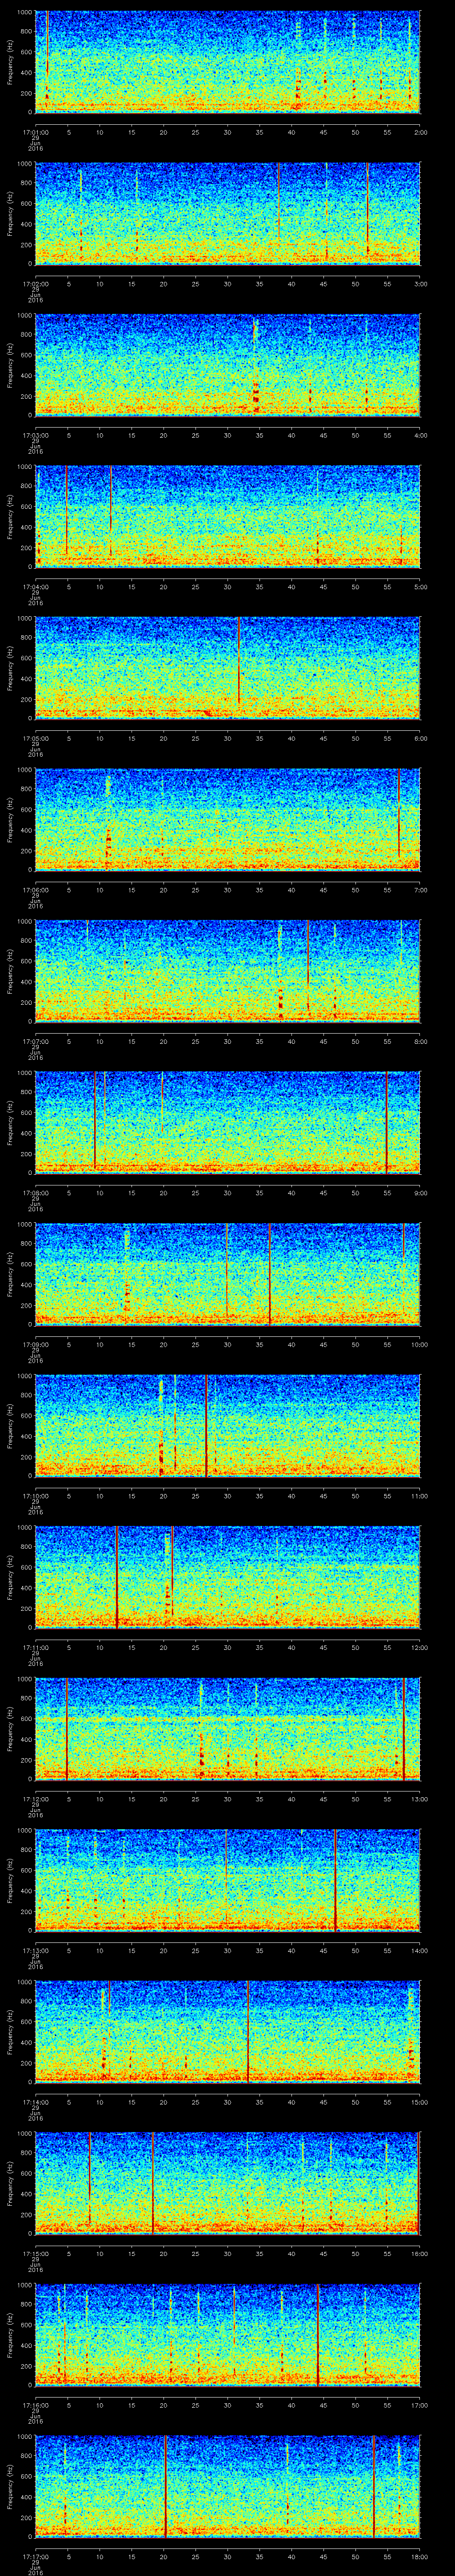Image resolution: width=455 pixels, height=2576 pixels.
Task: Click the 13:00 end time label
Action: click(420, 1799)
